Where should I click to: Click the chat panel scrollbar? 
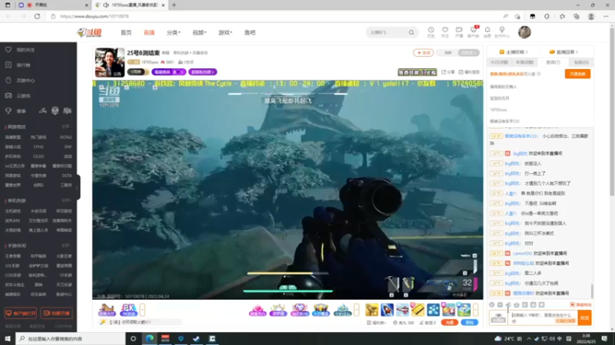tap(592, 291)
